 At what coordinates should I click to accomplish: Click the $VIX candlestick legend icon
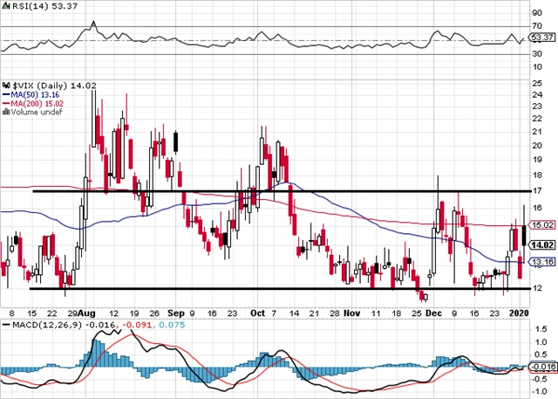tap(7, 85)
